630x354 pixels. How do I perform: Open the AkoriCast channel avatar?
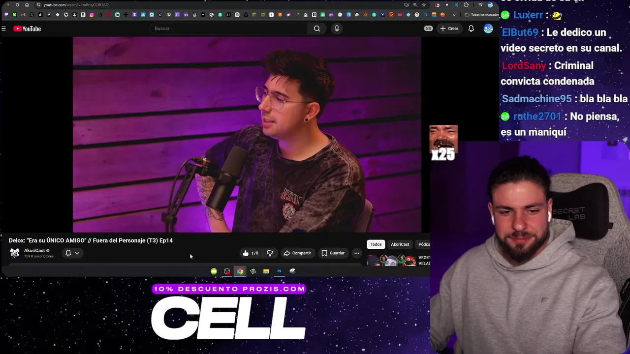15,253
